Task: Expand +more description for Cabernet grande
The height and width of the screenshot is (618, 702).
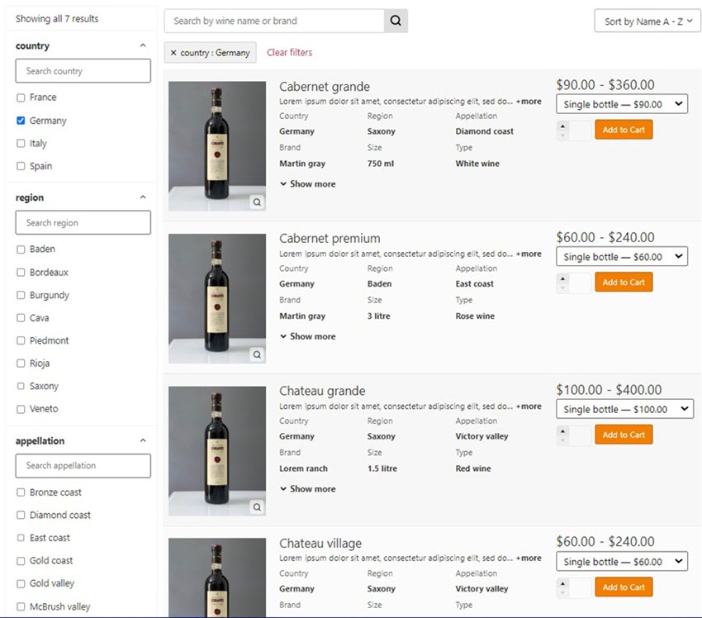Action: pos(529,102)
